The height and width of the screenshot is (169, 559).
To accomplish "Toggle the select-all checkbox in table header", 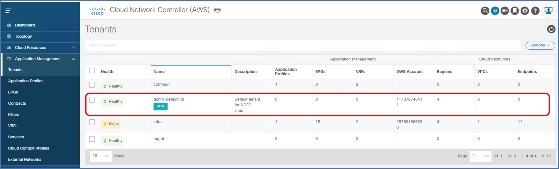I will pos(92,71).
